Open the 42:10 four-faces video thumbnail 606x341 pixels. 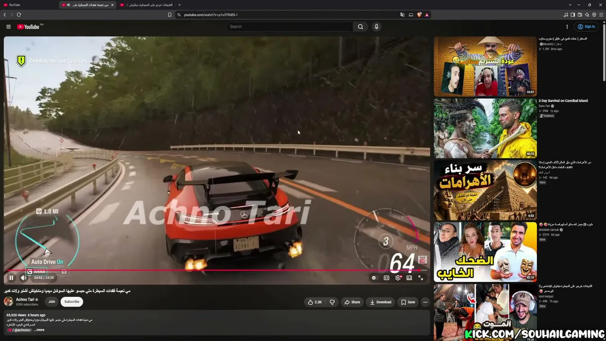coord(485,252)
